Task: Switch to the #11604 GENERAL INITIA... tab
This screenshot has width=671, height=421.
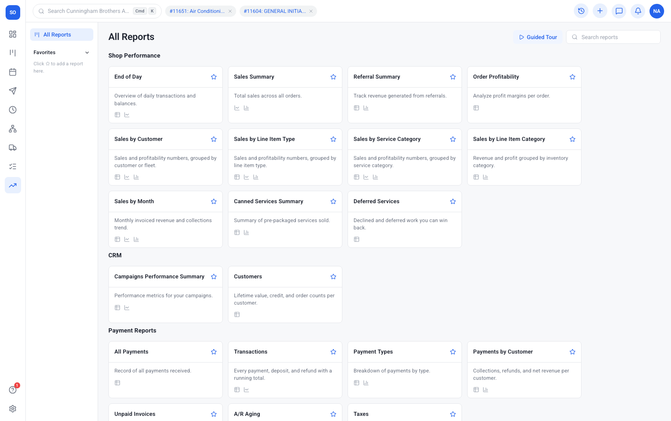Action: click(x=275, y=11)
